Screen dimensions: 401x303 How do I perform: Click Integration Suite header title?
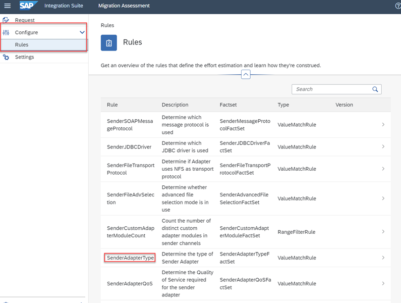[64, 6]
